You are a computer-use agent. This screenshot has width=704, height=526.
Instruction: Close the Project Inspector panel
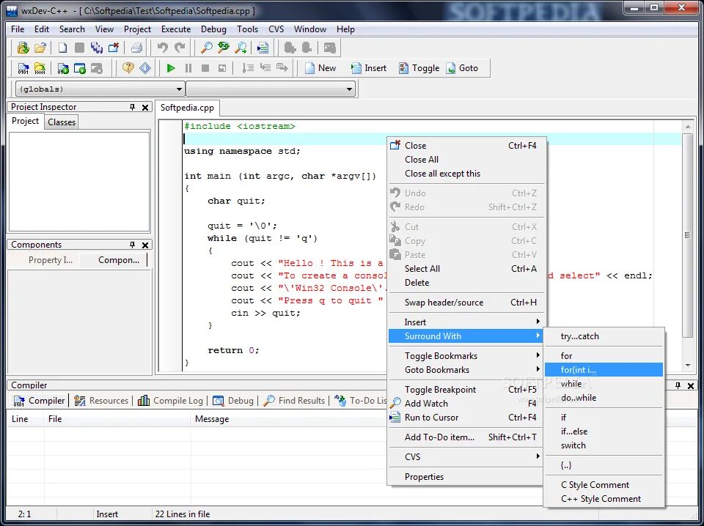[x=145, y=107]
